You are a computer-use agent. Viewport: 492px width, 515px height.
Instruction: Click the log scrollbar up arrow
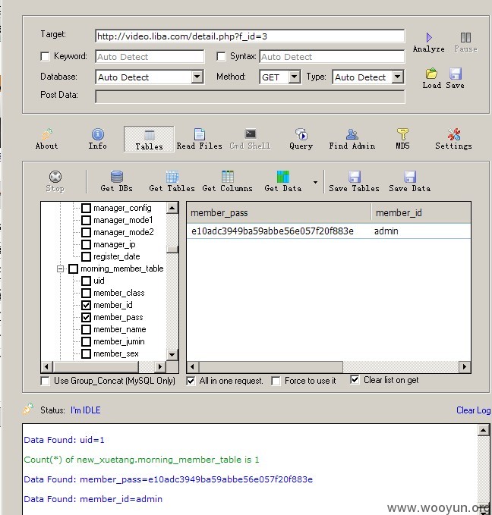[x=484, y=430]
